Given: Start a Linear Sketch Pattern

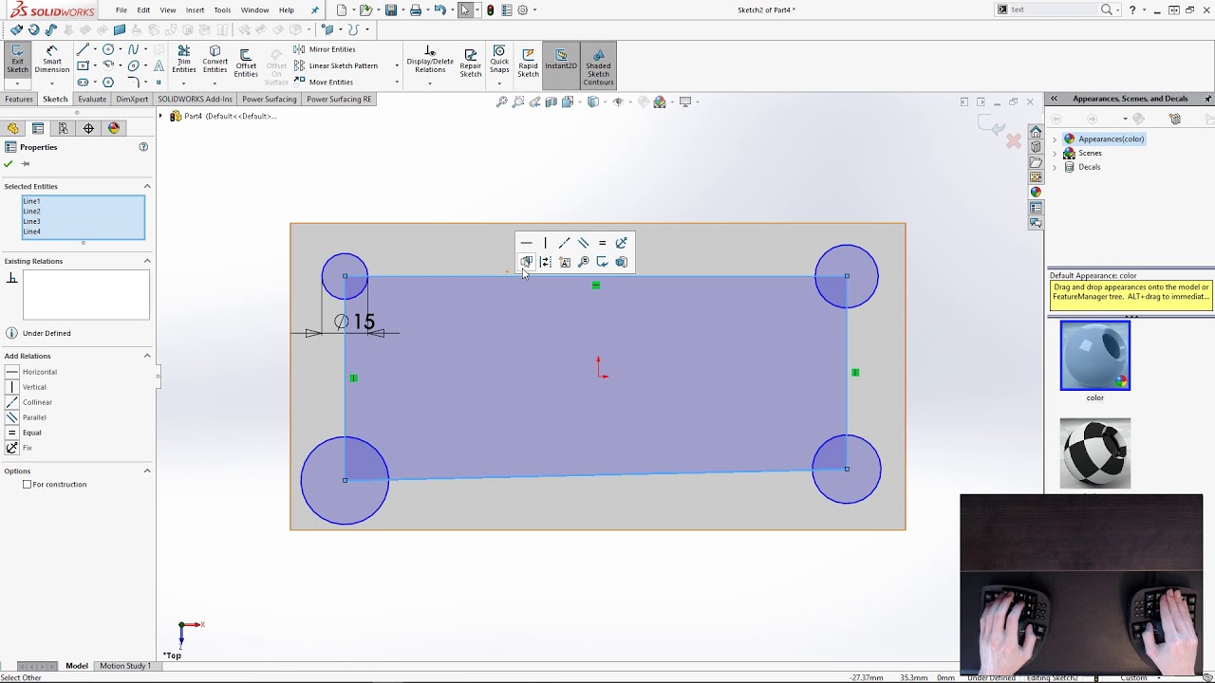Looking at the screenshot, I should coord(336,65).
